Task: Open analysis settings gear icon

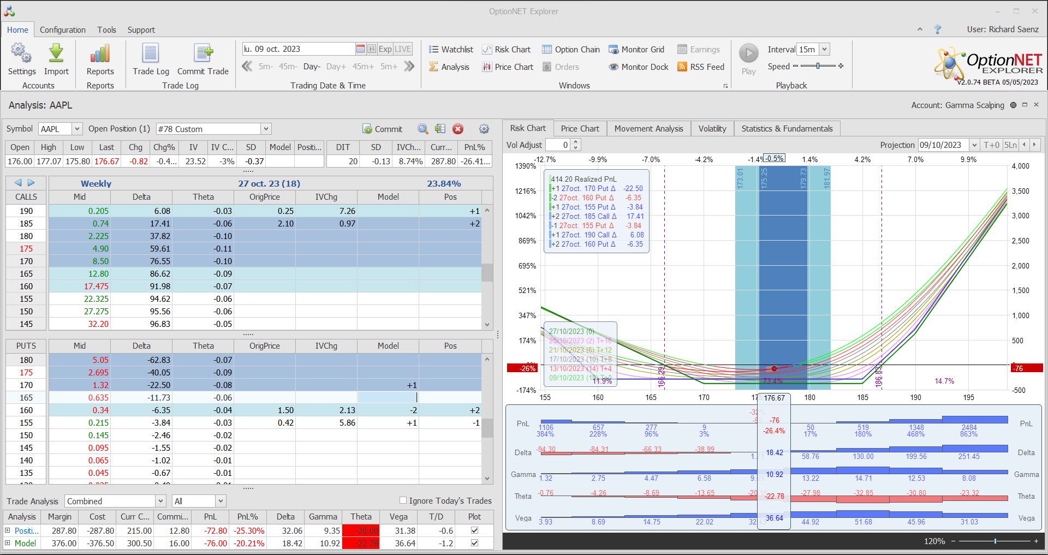Action: [484, 129]
